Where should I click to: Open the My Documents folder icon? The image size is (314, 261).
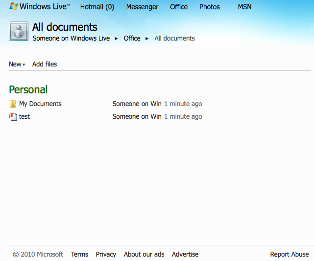click(x=13, y=104)
